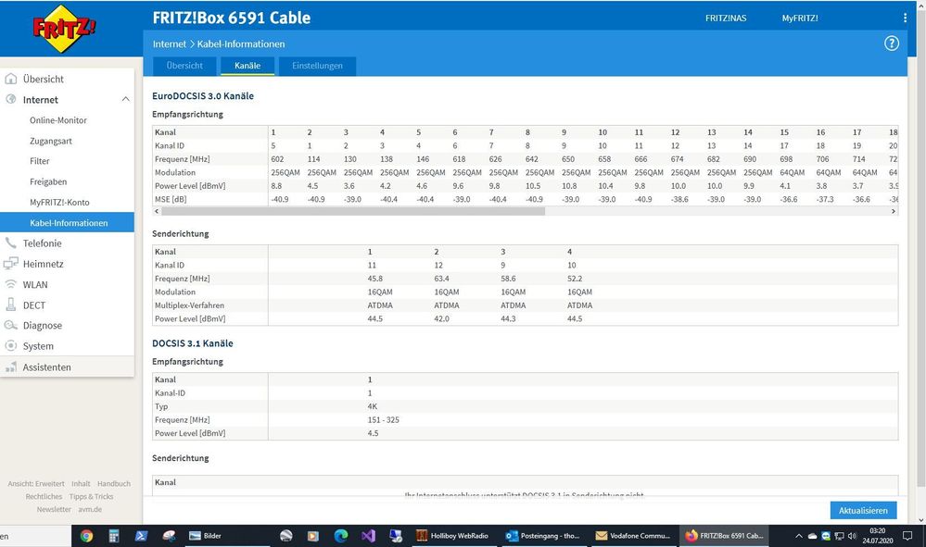Open System menu item
The width and height of the screenshot is (926, 547).
pos(38,346)
